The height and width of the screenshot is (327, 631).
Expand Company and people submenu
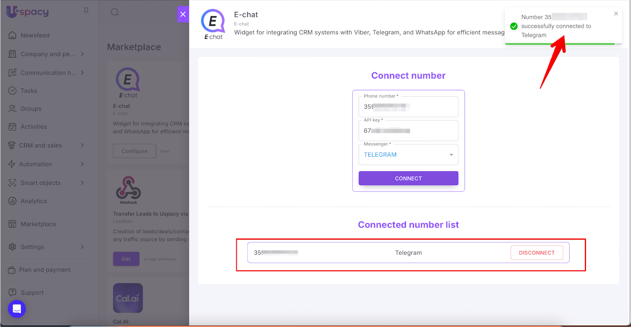[x=82, y=54]
